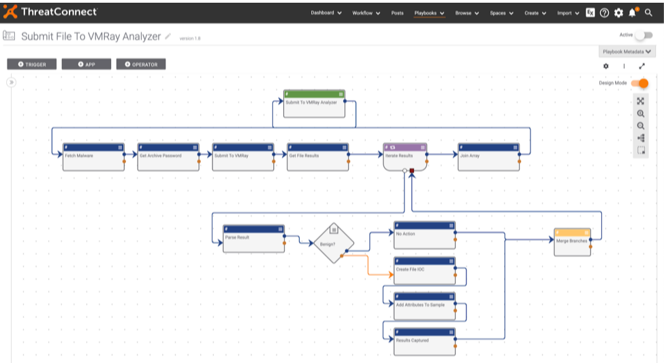Open the Workflow dropdown menu
This screenshot has width=664, height=363.
[x=366, y=13]
